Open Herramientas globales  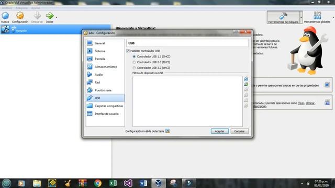(317, 17)
